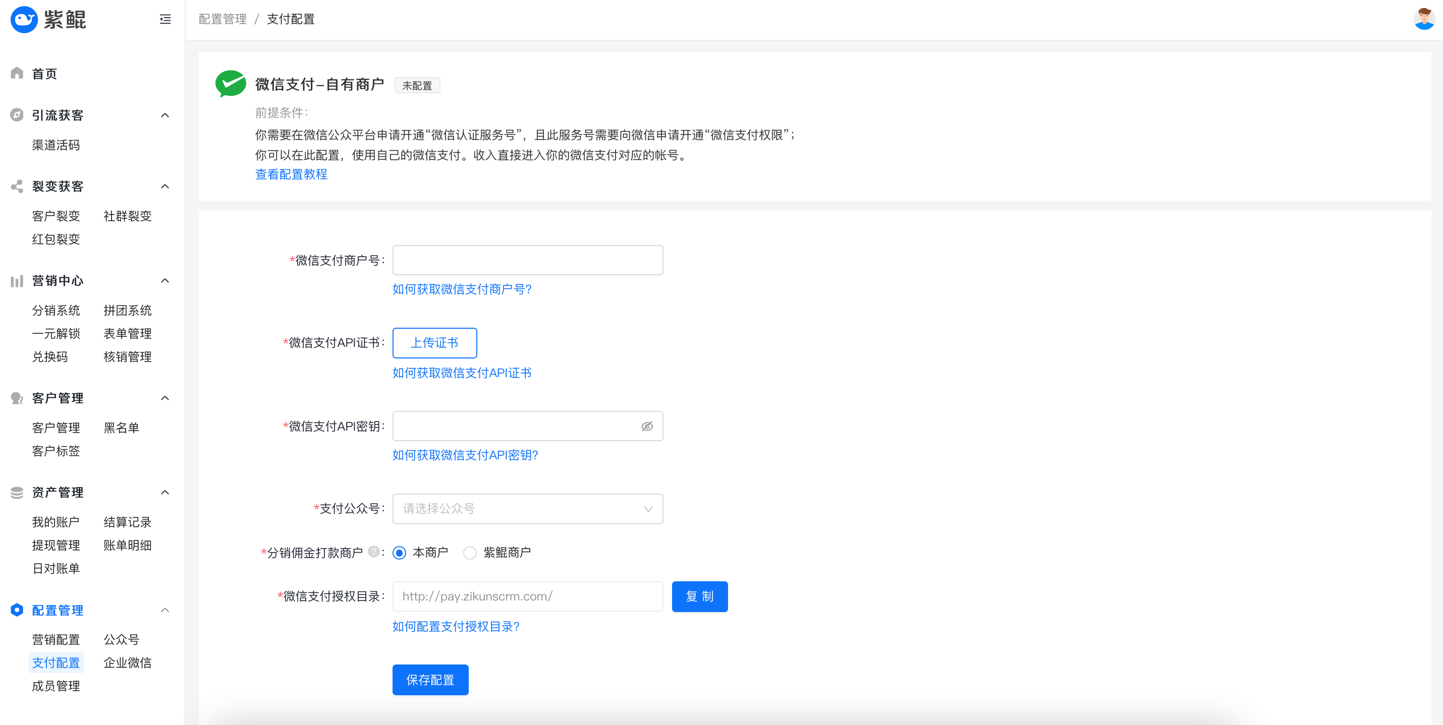
Task: Open 核销管理 menu item
Action: tap(128, 356)
